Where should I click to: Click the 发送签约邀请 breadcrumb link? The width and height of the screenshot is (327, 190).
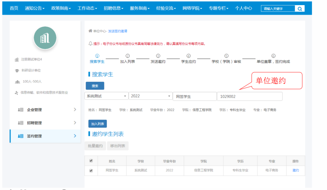pos(117,31)
